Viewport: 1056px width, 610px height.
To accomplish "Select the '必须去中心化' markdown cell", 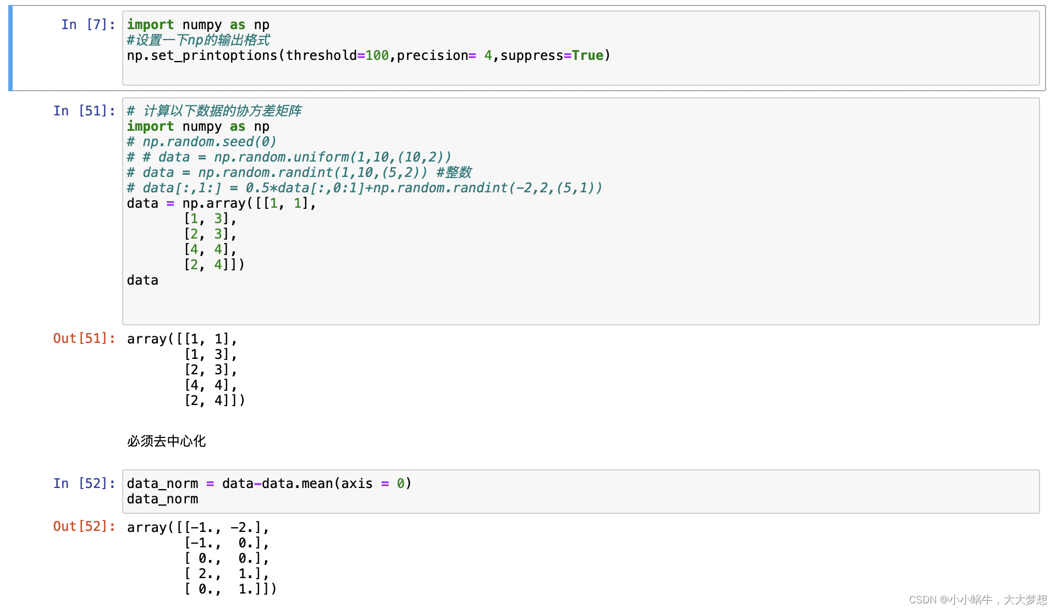I will point(166,441).
